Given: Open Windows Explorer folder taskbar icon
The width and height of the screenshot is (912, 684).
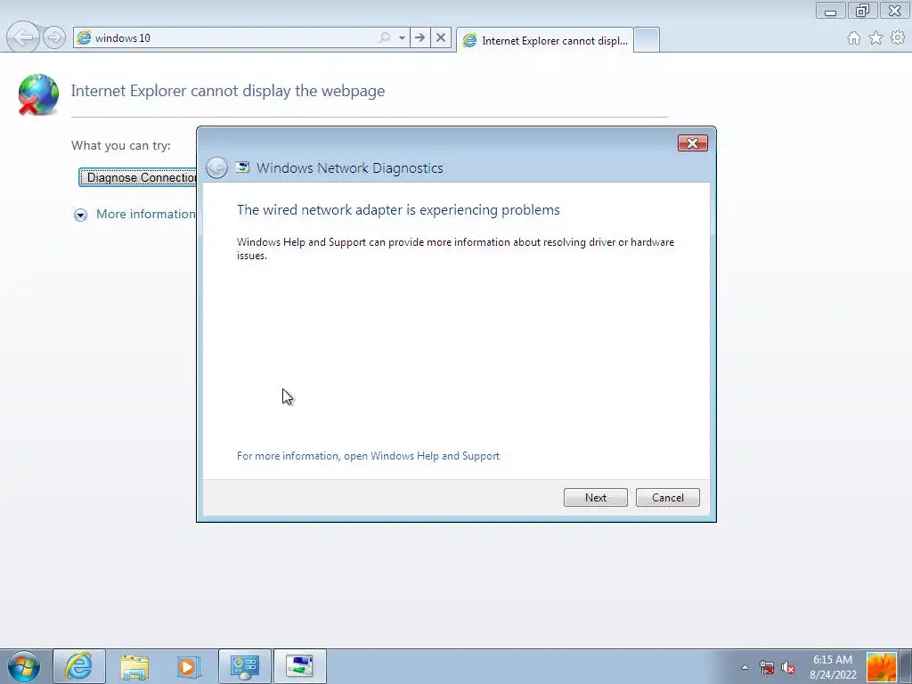Looking at the screenshot, I should coord(134,666).
